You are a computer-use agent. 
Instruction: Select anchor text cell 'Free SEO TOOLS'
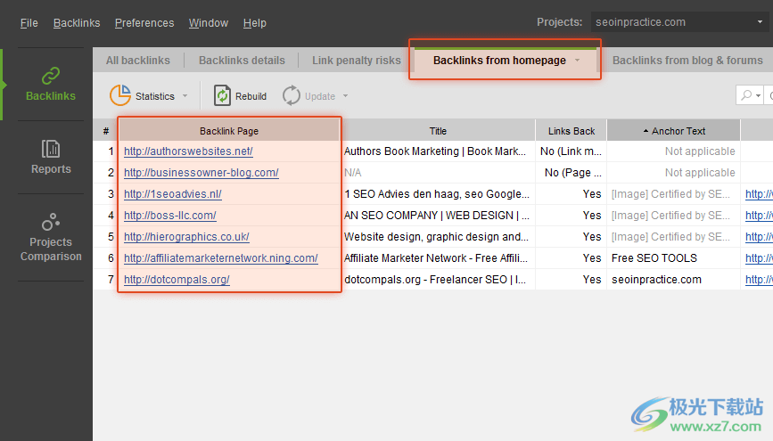[674, 258]
